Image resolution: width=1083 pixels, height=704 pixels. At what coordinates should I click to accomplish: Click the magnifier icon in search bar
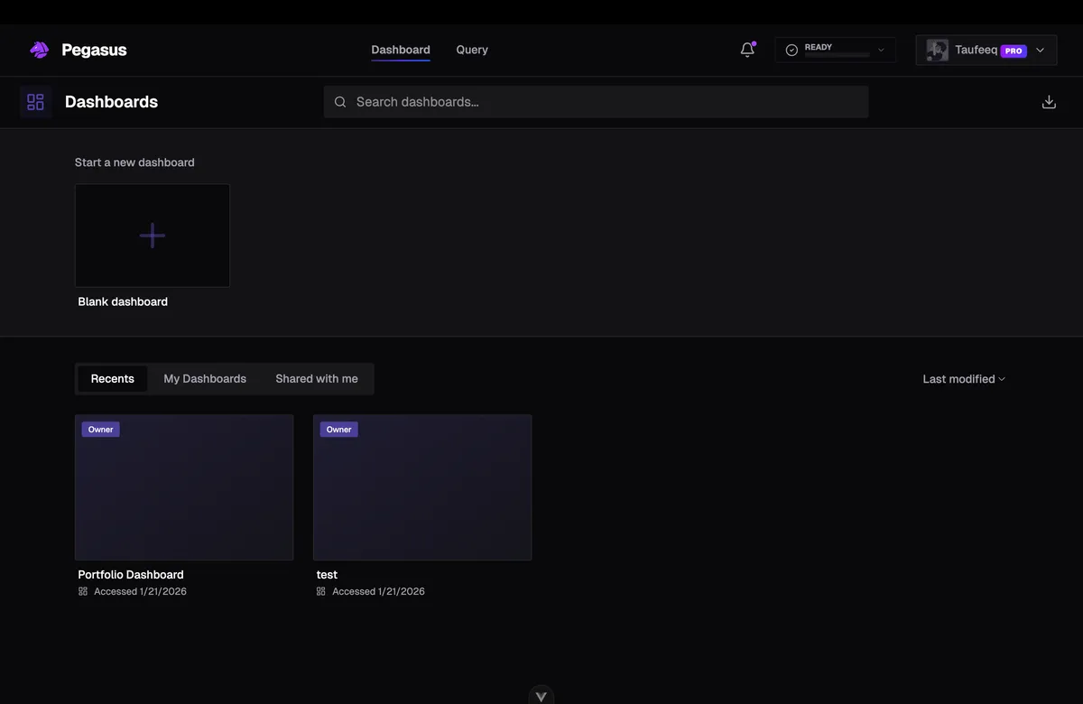coord(340,102)
